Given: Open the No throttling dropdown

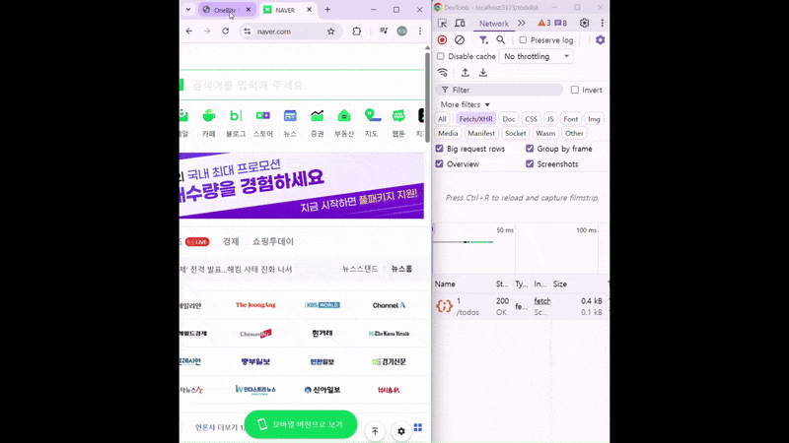Looking at the screenshot, I should (537, 56).
